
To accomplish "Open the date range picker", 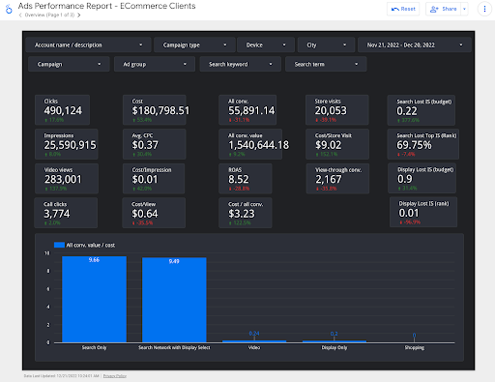I will pos(415,44).
